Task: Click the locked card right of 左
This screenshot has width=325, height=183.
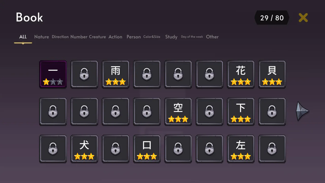Action: coord(272,149)
